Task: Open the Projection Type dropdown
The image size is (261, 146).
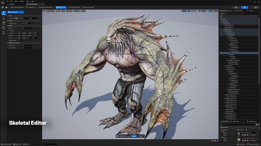Action: 27,24
